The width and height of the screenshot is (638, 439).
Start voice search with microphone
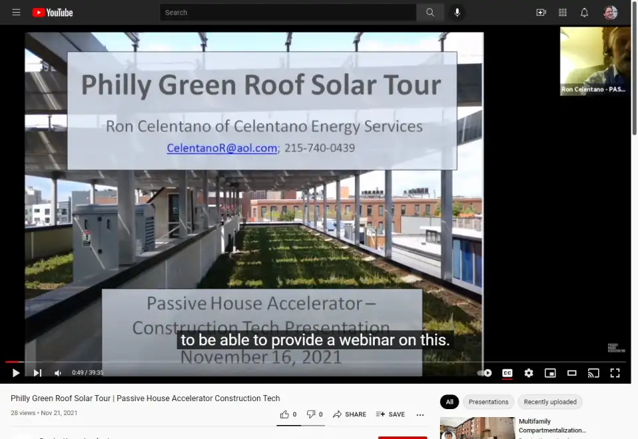457,13
